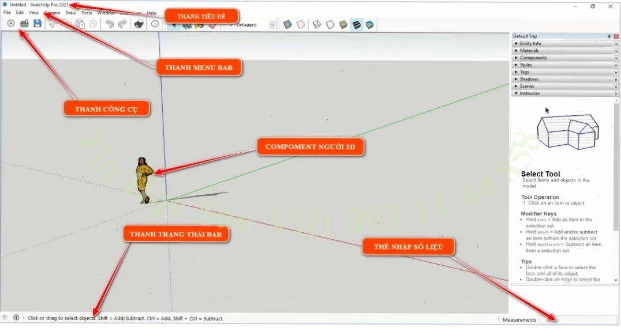Close the Scenes panel

[616, 86]
